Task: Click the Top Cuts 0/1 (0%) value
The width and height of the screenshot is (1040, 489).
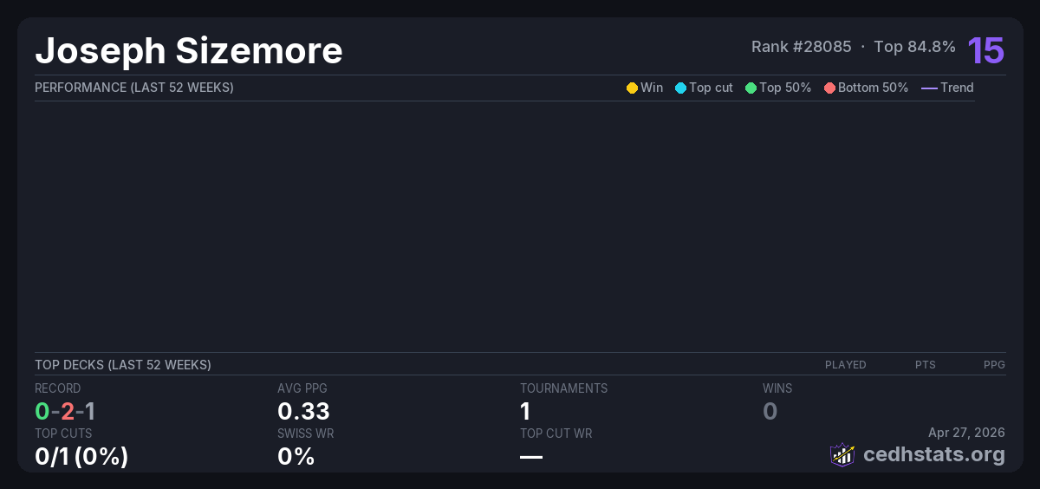Action: coord(81,456)
